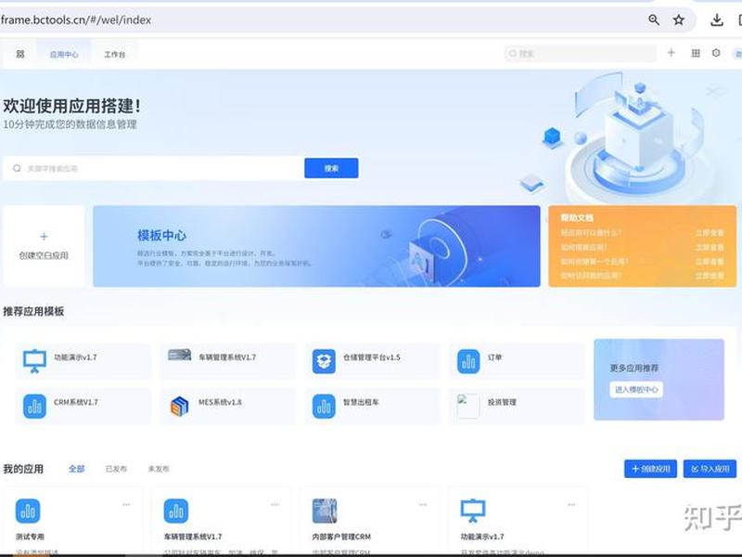Open the three-dot menu on 我的应用 车辆管理系统V1.7 card
Screen dimensions: 742x557
tap(275, 505)
